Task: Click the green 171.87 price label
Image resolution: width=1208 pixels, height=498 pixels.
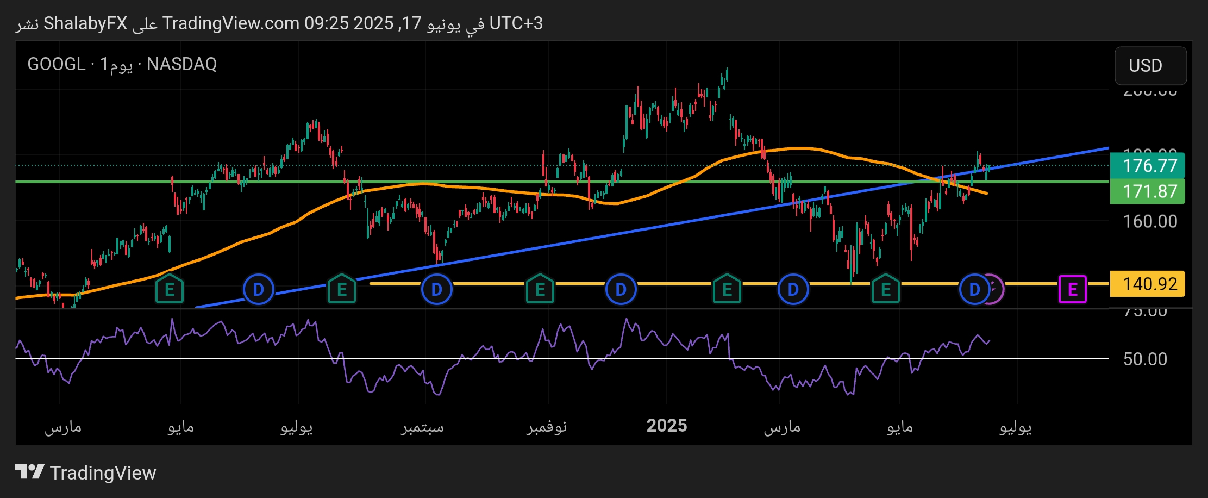Action: point(1148,191)
